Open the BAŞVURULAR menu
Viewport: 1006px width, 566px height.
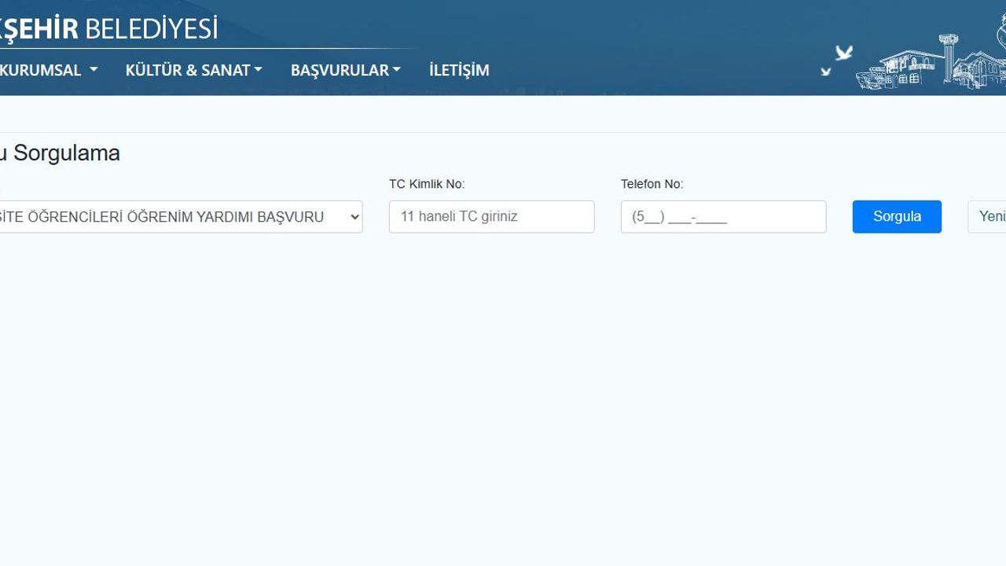pyautogui.click(x=340, y=70)
